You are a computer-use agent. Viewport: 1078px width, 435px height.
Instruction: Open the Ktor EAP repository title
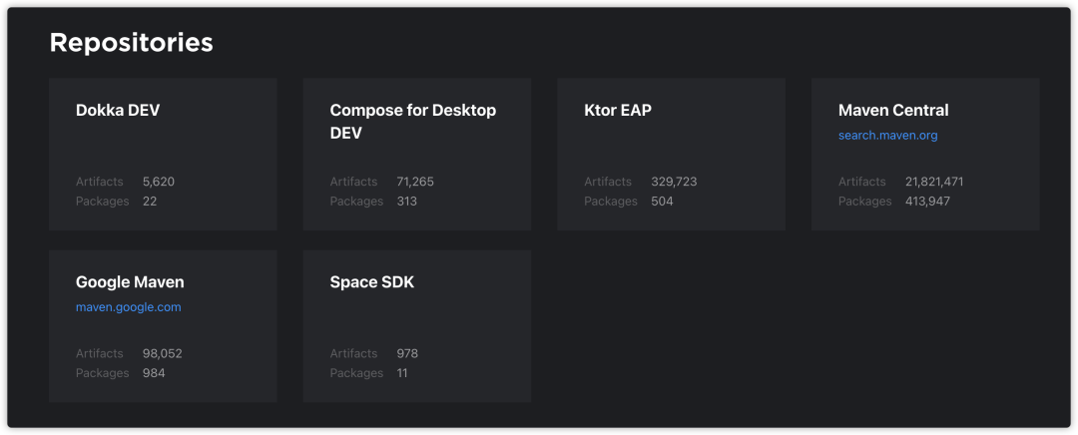[x=617, y=111]
